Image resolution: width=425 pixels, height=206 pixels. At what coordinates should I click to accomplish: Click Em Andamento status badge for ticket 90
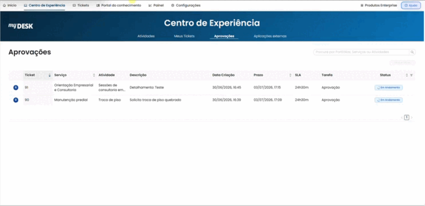388,100
